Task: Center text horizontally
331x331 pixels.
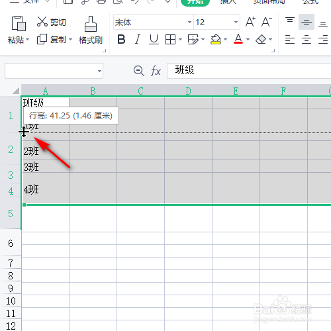Action: (307, 40)
